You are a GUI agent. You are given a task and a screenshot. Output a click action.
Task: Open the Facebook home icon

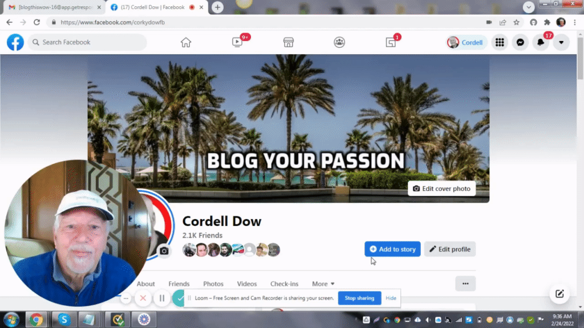185,42
